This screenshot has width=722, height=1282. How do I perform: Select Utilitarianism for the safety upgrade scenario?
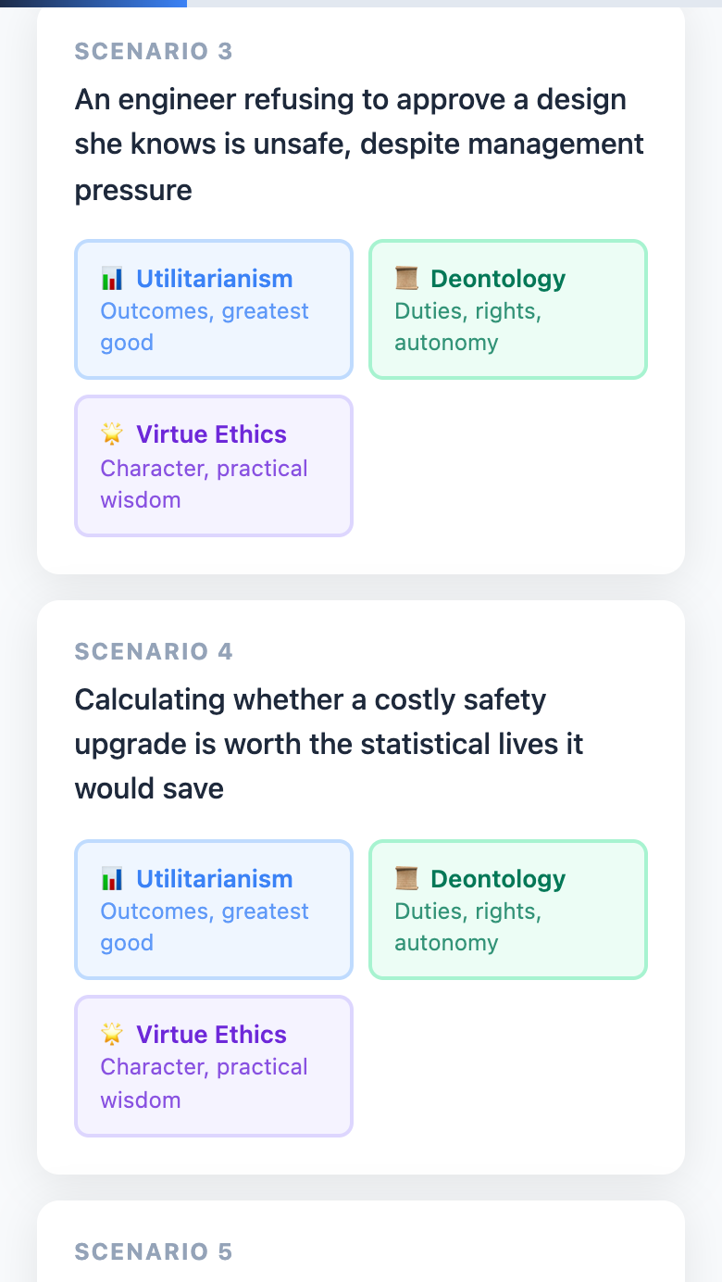point(214,910)
